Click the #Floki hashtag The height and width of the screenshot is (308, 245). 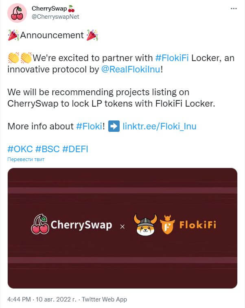[x=89, y=126]
